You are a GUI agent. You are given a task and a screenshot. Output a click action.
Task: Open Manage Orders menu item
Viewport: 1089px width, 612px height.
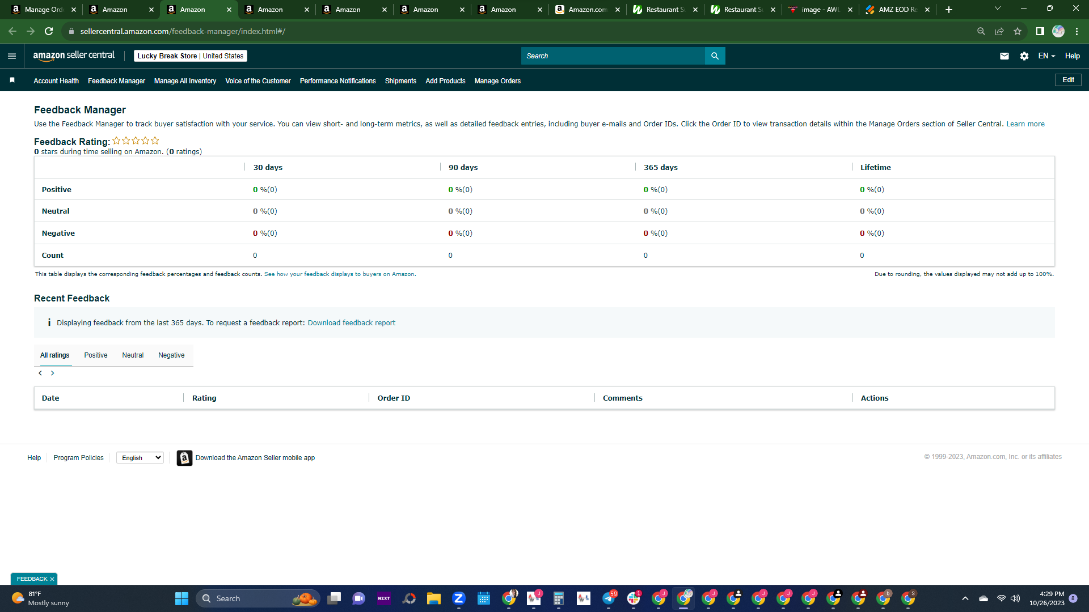tap(497, 81)
